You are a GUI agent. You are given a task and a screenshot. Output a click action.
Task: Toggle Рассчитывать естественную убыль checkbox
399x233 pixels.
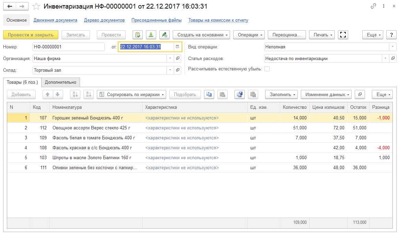tap(267, 69)
